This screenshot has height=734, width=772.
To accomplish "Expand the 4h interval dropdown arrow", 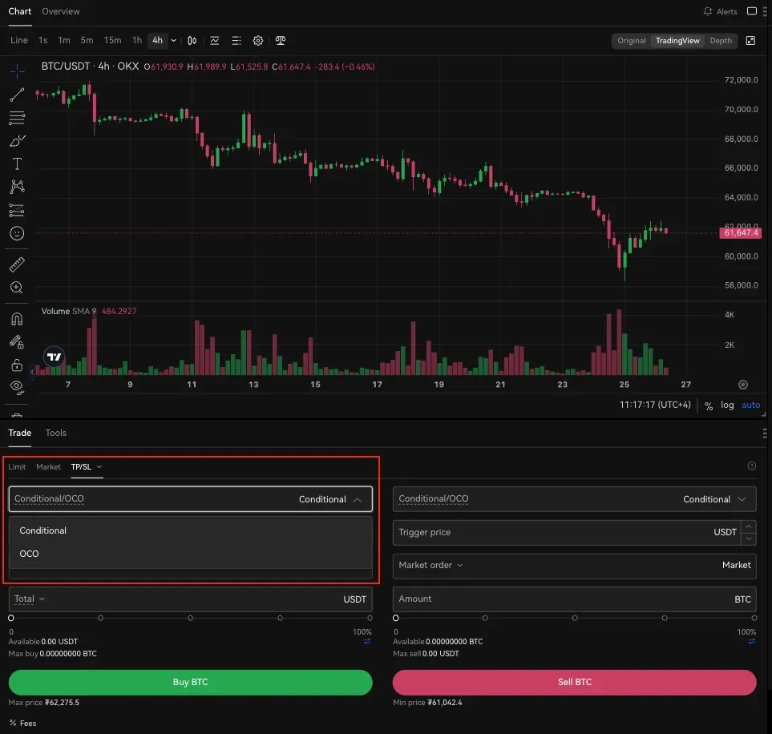I will point(173,40).
